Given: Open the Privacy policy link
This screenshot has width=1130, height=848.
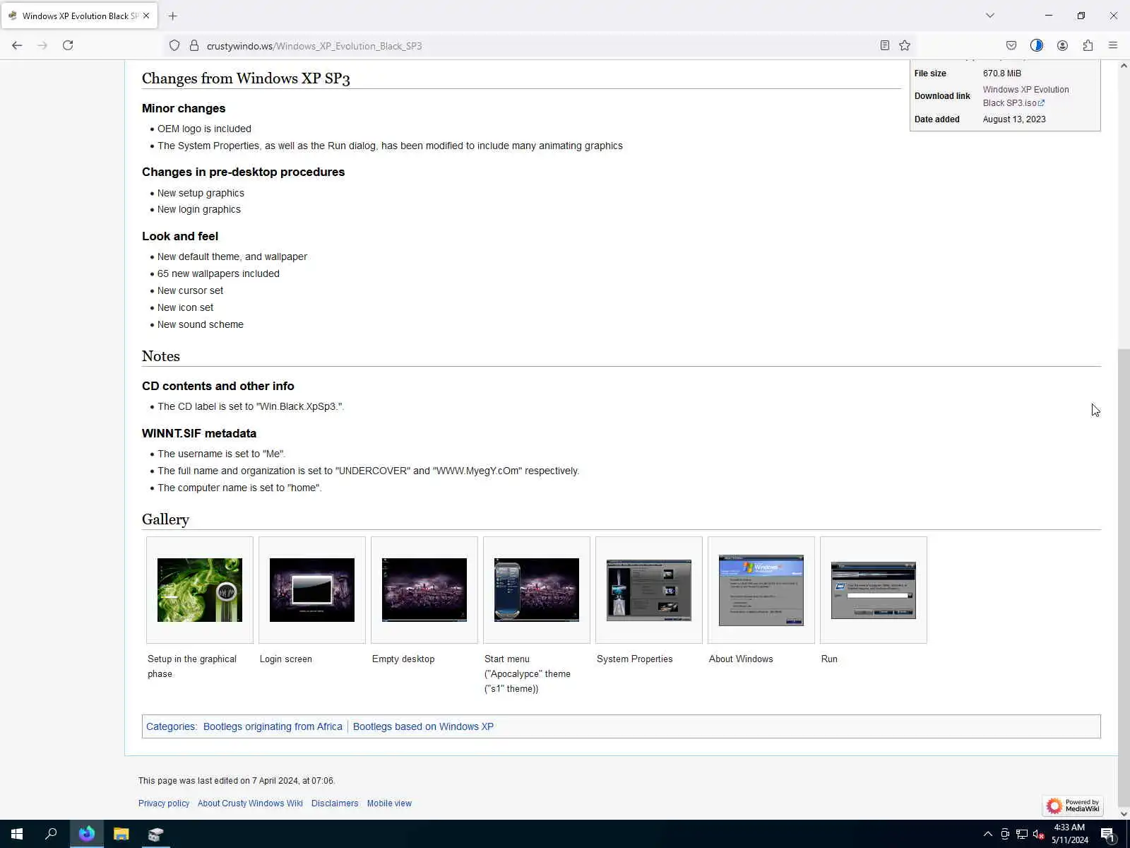Looking at the screenshot, I should (164, 803).
